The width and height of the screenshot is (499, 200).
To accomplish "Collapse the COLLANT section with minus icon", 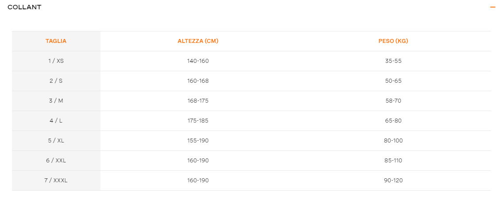I will click(x=493, y=7).
